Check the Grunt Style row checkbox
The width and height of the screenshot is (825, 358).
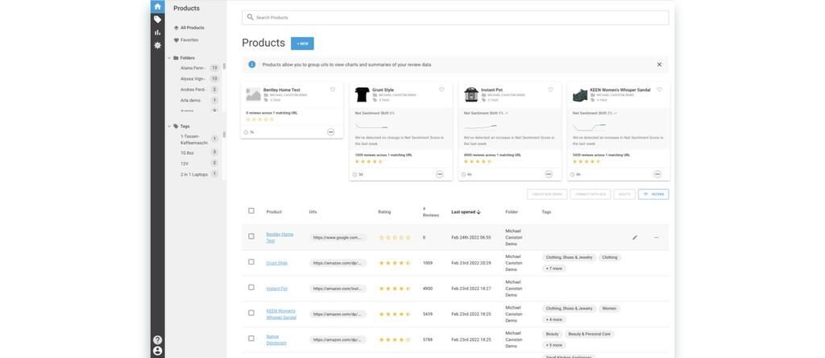click(x=251, y=262)
